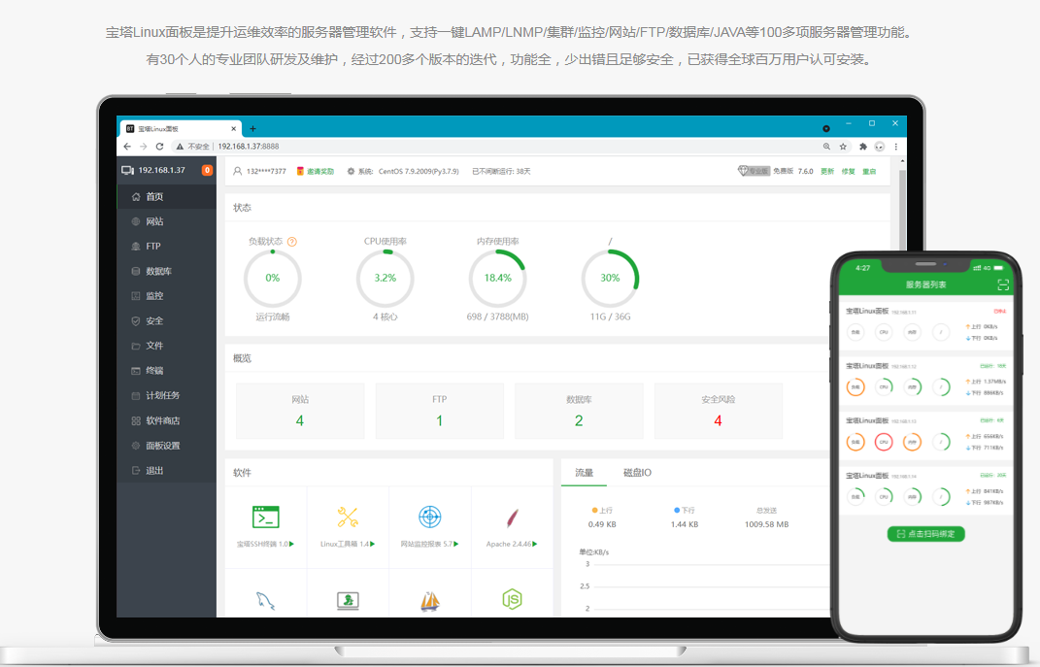Viewport: 1040px width, 667px height.
Task: Click the MySQL dolphin icon
Action: tap(265, 600)
